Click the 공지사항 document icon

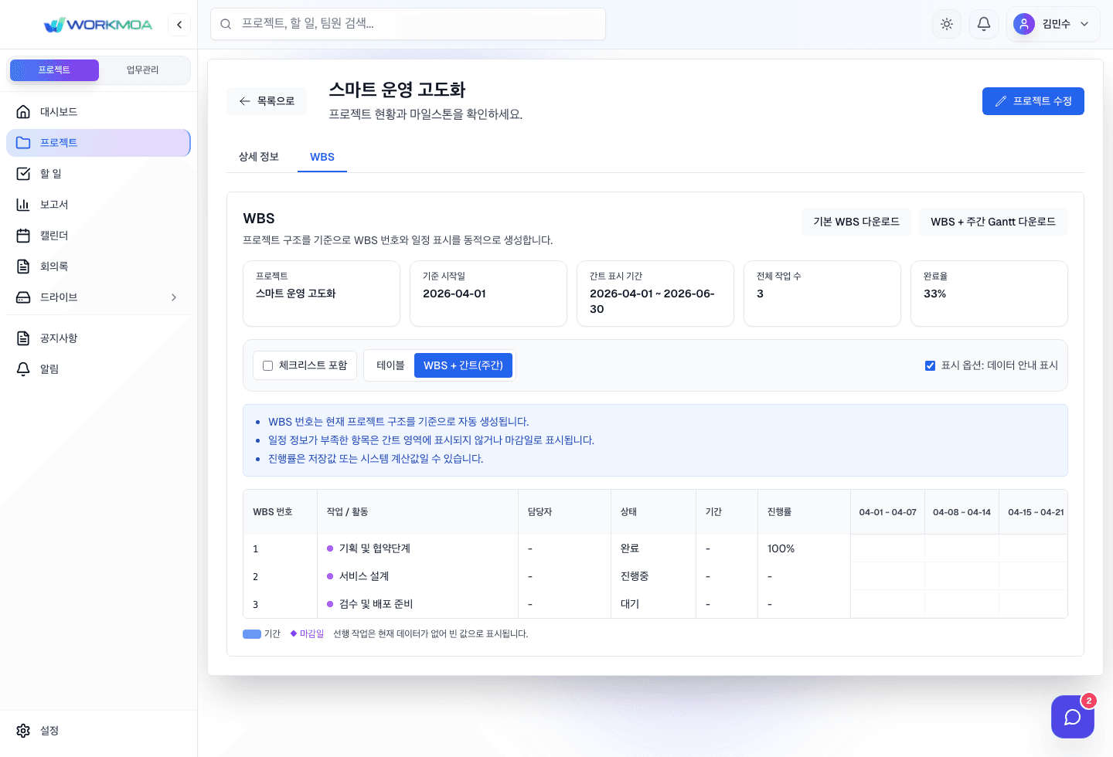pyautogui.click(x=23, y=338)
